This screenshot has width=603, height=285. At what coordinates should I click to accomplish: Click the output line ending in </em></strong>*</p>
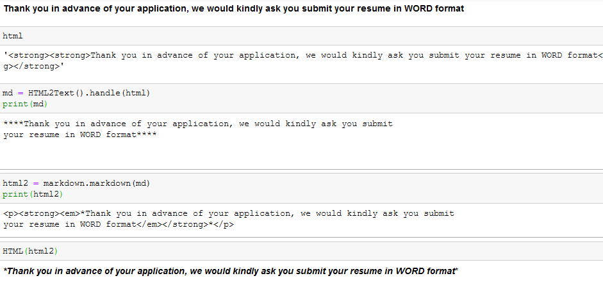coord(118,224)
